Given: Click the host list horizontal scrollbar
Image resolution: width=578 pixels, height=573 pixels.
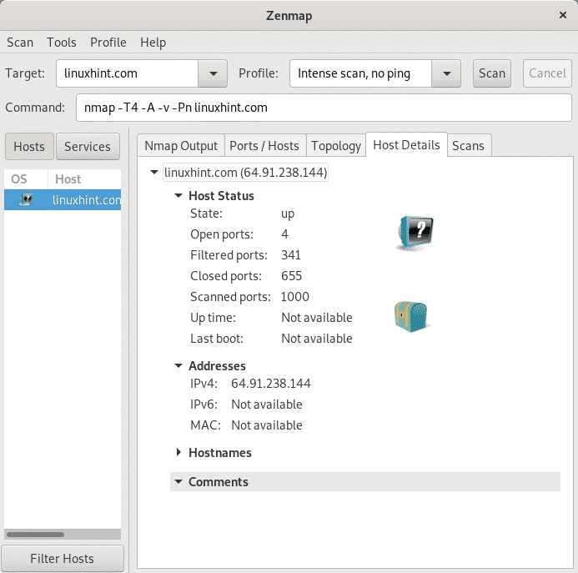Looking at the screenshot, I should [x=35, y=535].
